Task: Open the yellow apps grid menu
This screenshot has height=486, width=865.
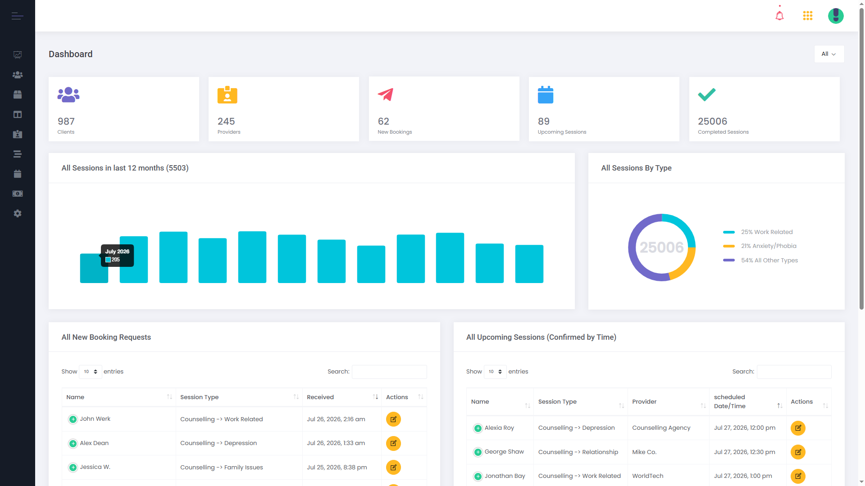Action: point(808,16)
